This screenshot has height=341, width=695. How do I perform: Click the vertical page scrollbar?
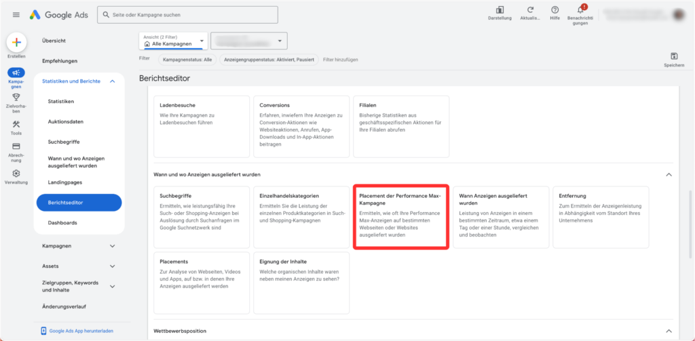pyautogui.click(x=690, y=224)
